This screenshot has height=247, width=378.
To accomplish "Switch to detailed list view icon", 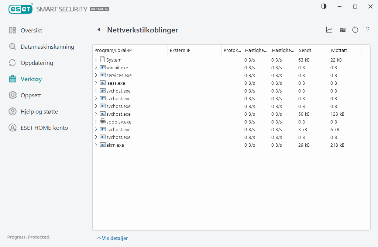I will click(343, 30).
